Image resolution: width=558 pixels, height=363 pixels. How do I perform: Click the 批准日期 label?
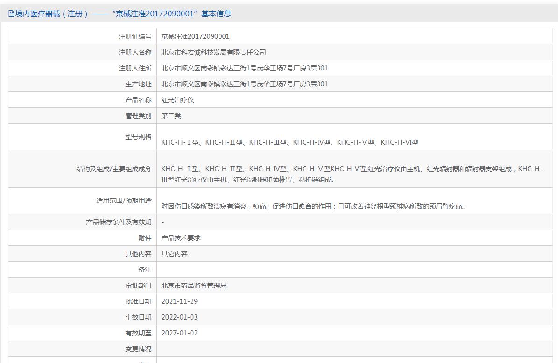138,301
